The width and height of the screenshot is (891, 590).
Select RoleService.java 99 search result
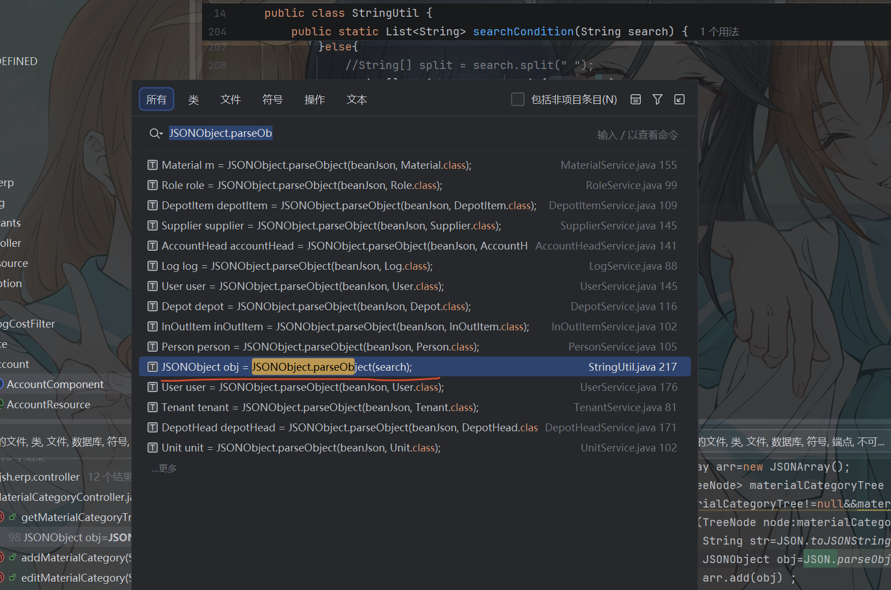click(x=415, y=185)
